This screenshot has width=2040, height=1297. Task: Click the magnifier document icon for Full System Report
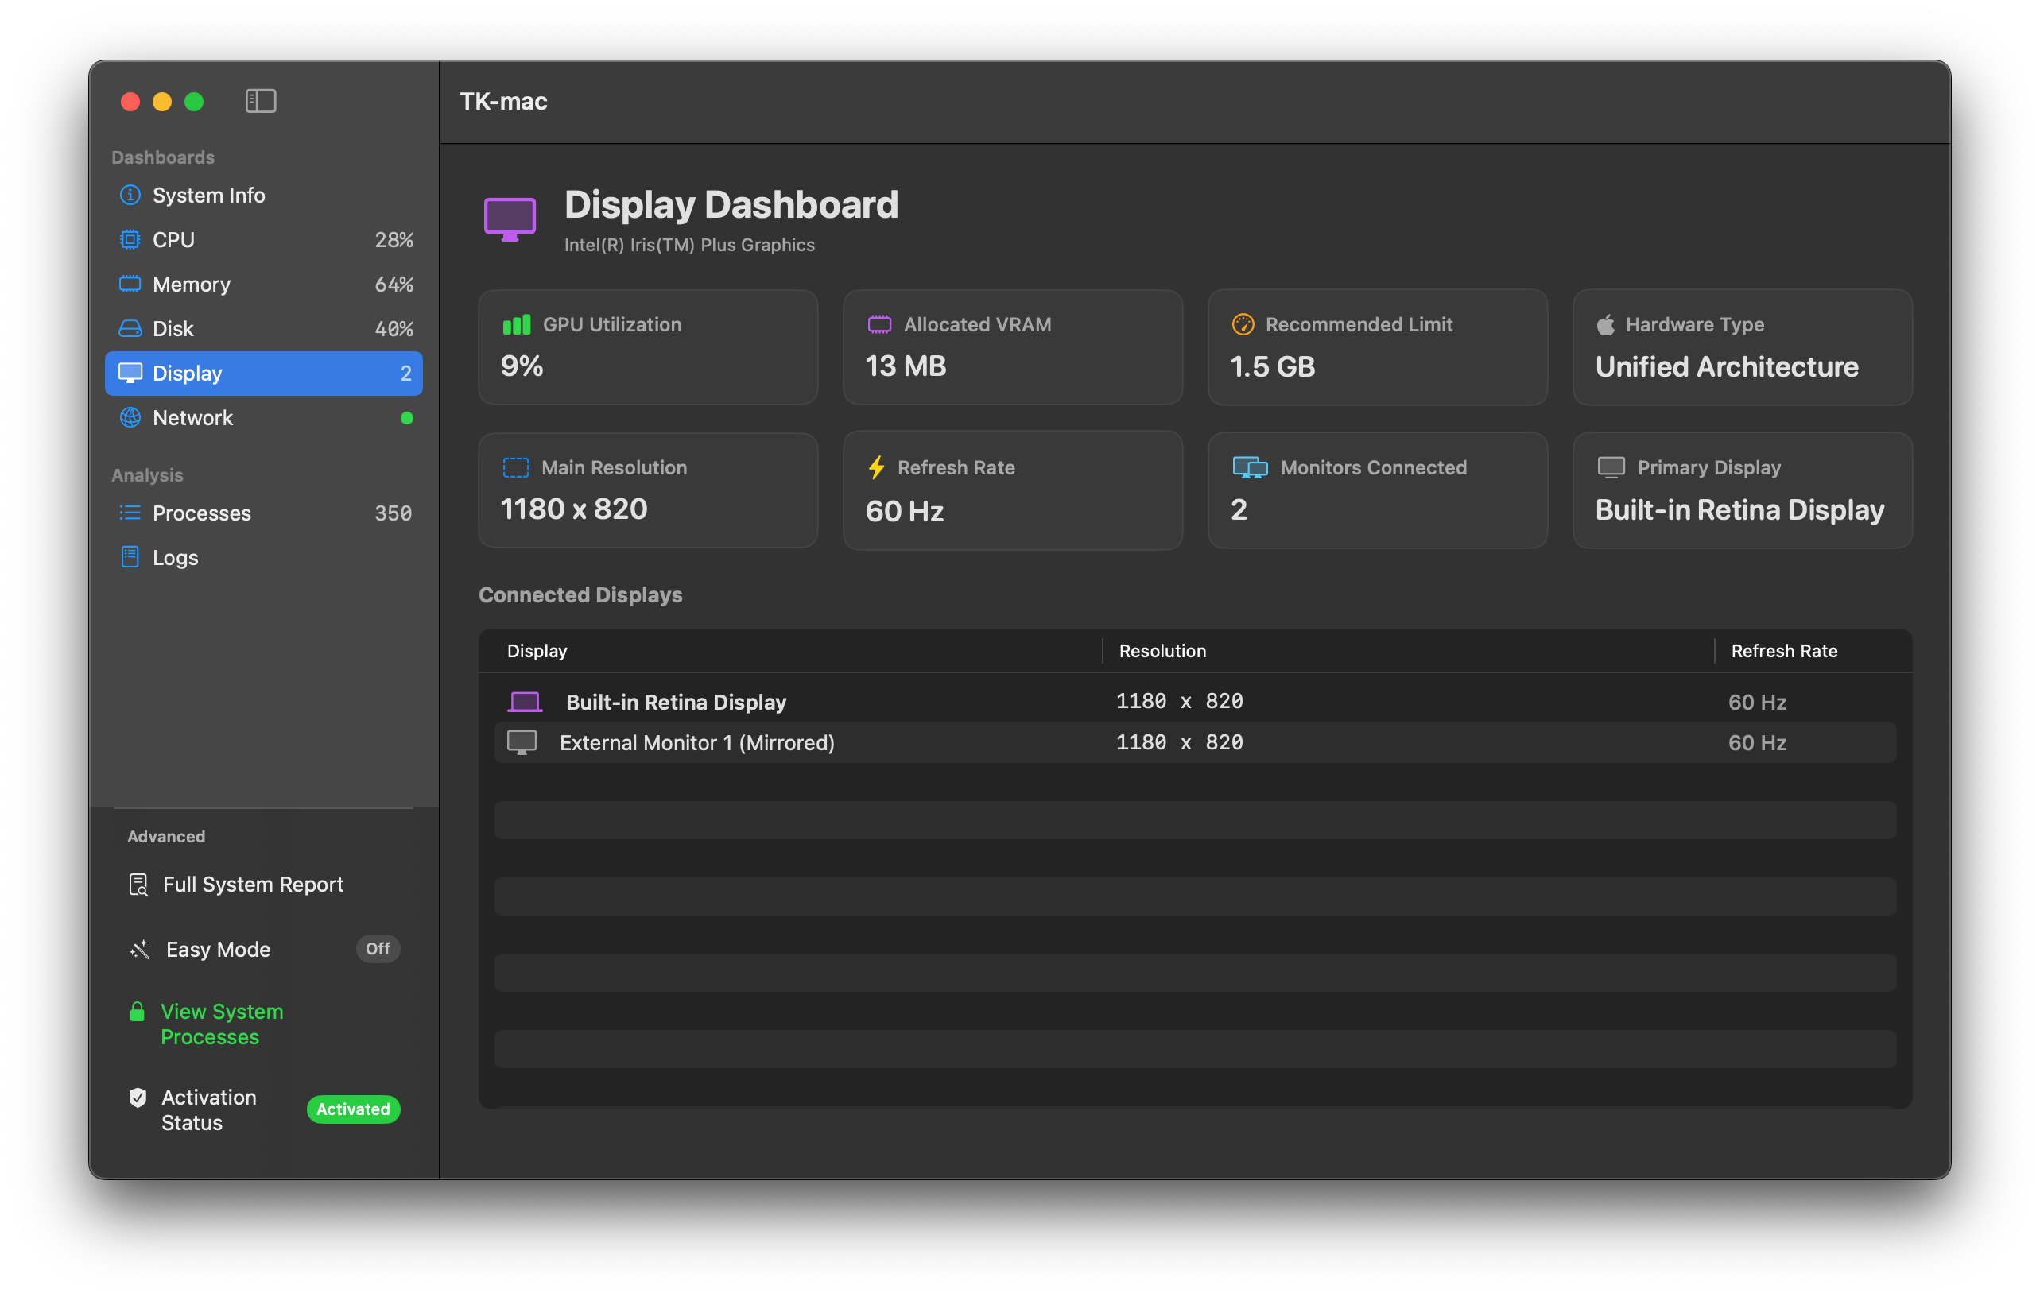(x=138, y=885)
